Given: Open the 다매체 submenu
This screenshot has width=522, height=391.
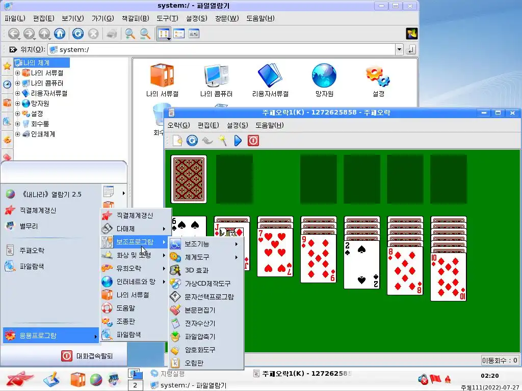Looking at the screenshot, I should point(134,229).
